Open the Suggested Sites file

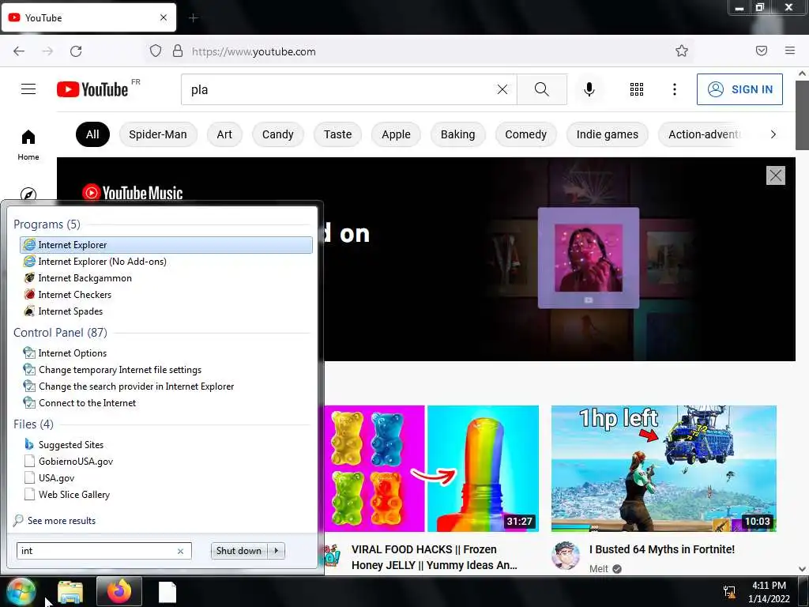point(166,444)
